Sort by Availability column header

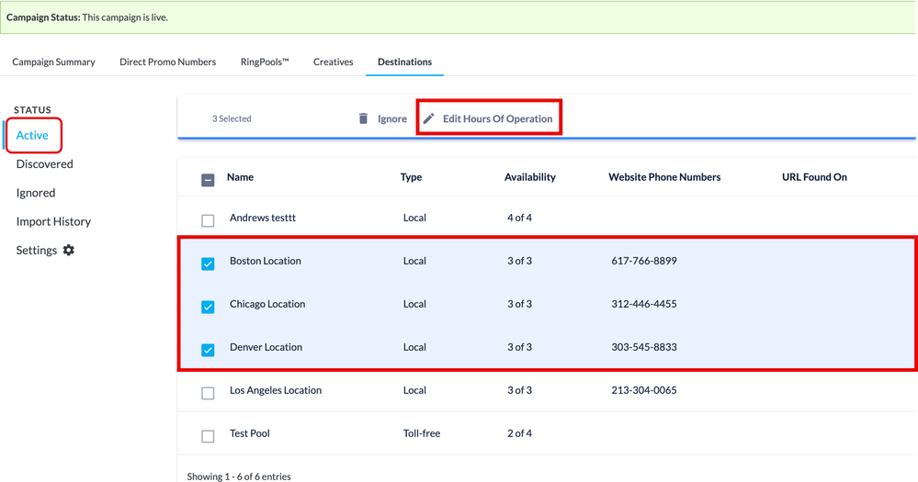point(530,176)
